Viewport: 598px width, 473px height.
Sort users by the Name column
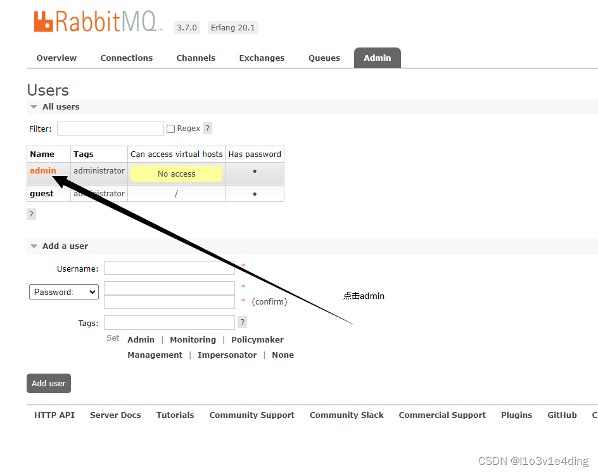point(42,155)
